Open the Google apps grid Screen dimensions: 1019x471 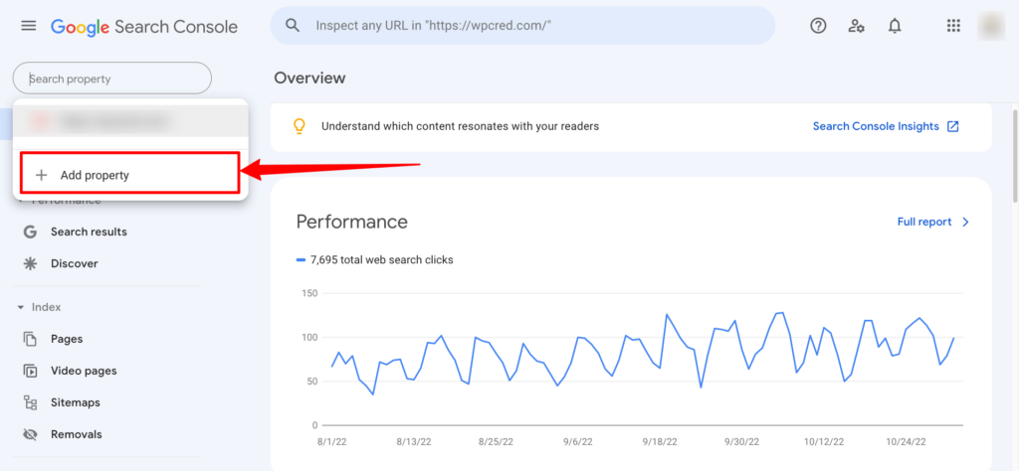click(x=953, y=26)
